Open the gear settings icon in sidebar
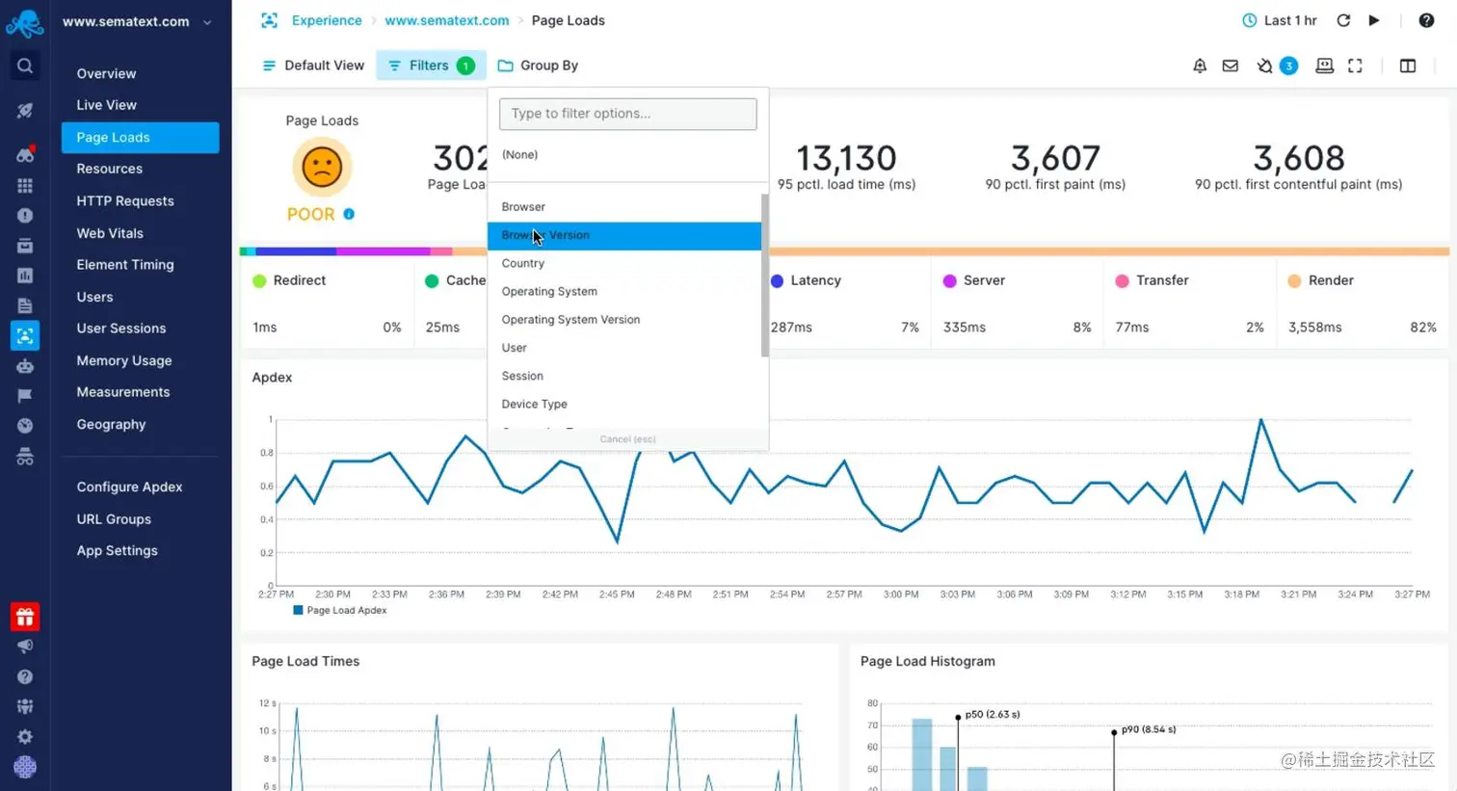This screenshot has height=791, width=1457. (25, 737)
